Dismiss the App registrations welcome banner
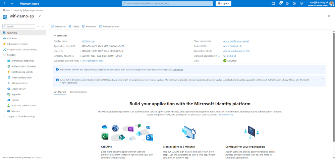Image resolution: width=335 pixels, height=159 pixels. click(323, 68)
